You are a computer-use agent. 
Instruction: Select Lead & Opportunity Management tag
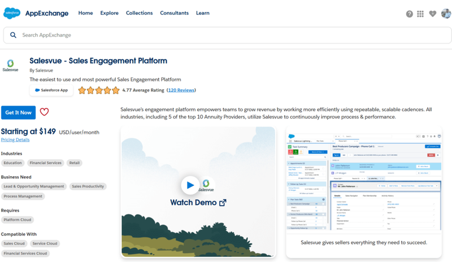click(x=34, y=186)
